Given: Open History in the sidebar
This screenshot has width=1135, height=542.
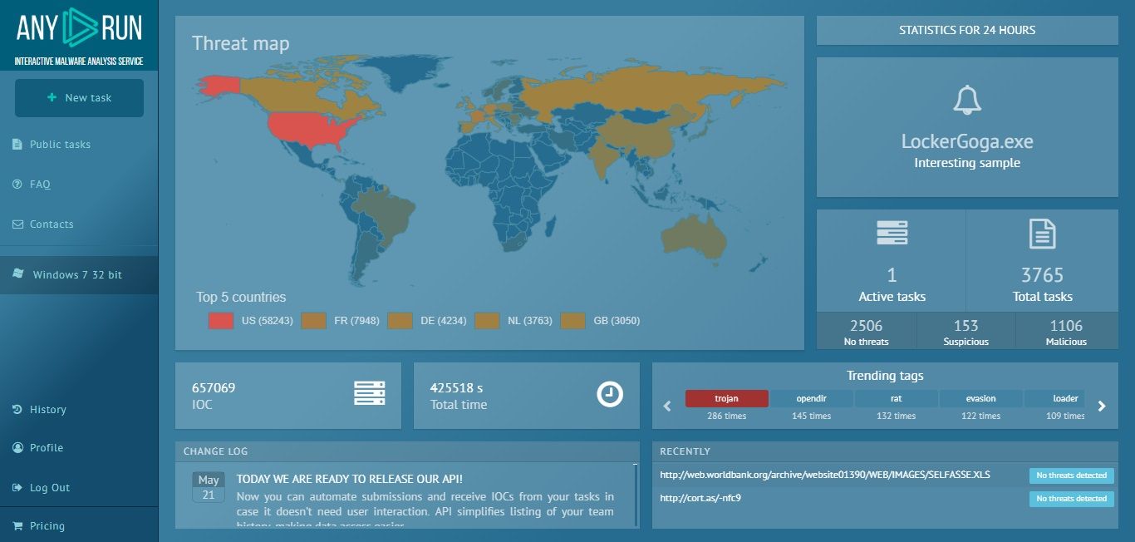Looking at the screenshot, I should (47, 410).
